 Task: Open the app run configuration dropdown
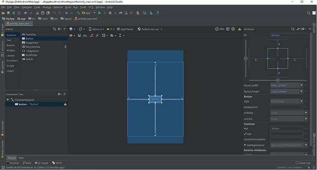click(89, 13)
